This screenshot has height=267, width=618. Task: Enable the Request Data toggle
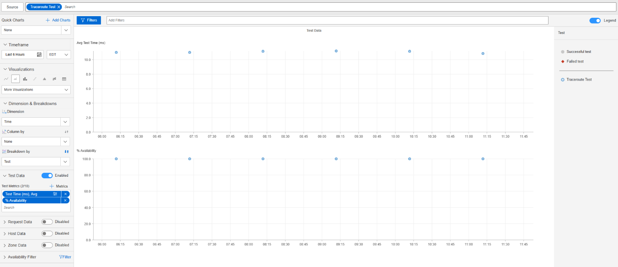[x=47, y=222]
